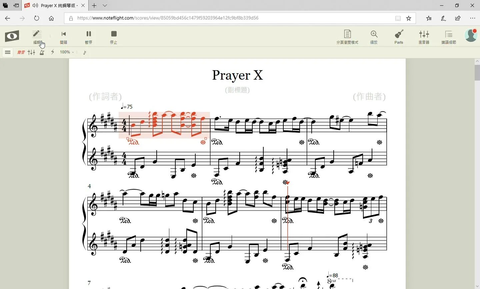The image size is (480, 289).
Task: Click the page vertical scrollbar thumb
Action: (x=477, y=73)
